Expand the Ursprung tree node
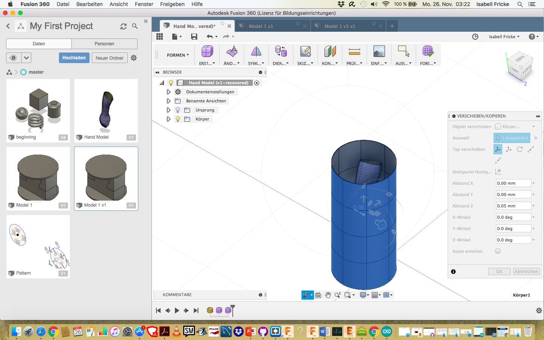This screenshot has height=340, width=544. [x=168, y=110]
